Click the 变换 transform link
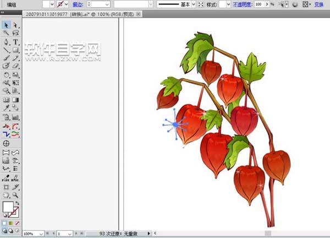330x238 pixels. coord(318,4)
